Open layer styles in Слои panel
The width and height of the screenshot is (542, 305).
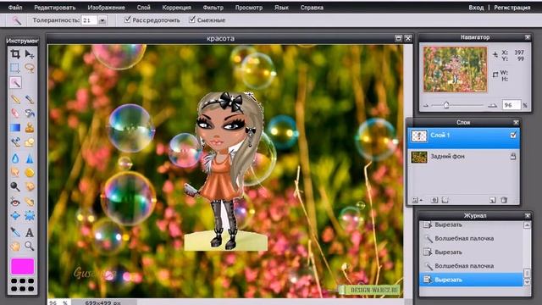[x=445, y=200]
